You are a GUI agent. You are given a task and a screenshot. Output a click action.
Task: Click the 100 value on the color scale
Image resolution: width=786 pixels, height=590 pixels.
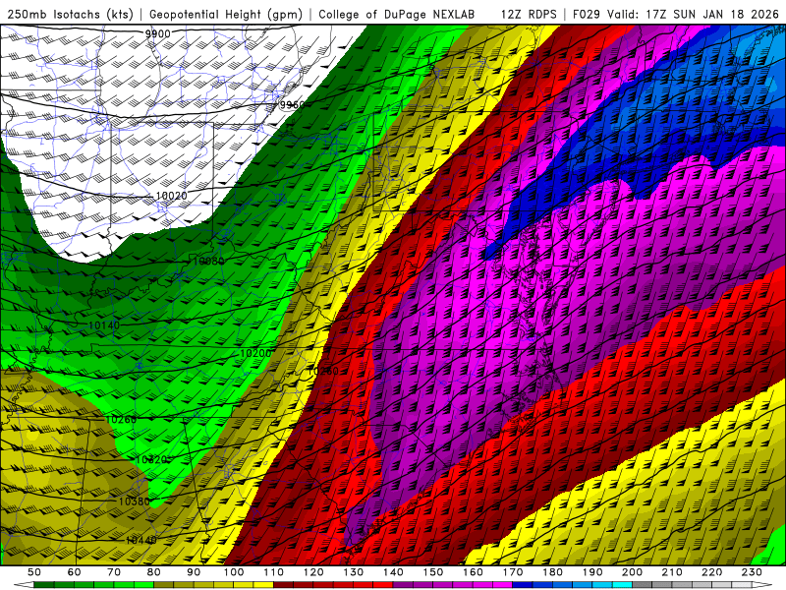pyautogui.click(x=234, y=572)
